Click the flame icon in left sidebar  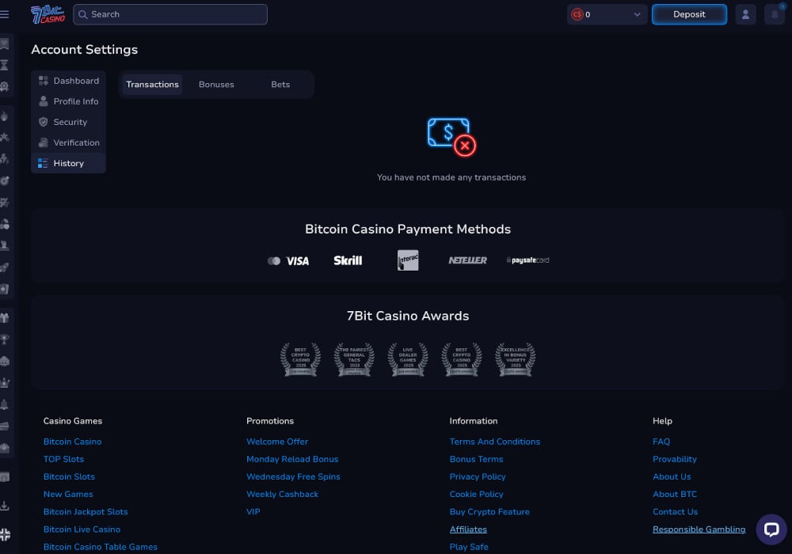5,116
